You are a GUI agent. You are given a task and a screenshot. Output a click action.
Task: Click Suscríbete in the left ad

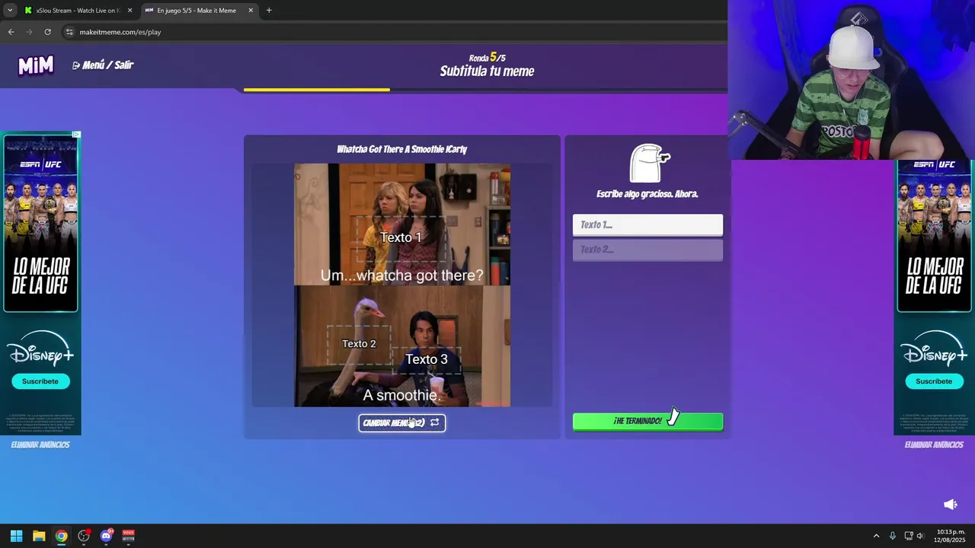click(40, 381)
